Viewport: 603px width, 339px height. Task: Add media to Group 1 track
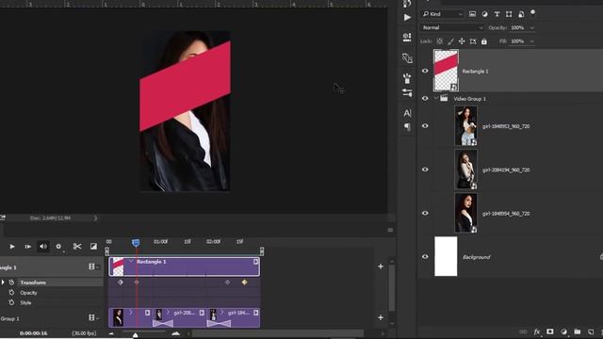pos(381,317)
